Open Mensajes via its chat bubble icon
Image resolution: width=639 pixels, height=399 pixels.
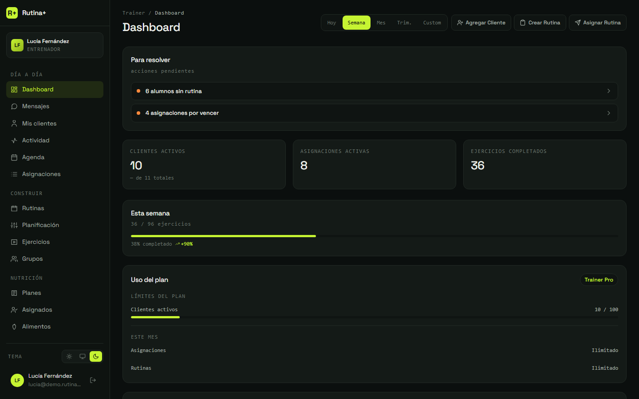[x=14, y=106]
